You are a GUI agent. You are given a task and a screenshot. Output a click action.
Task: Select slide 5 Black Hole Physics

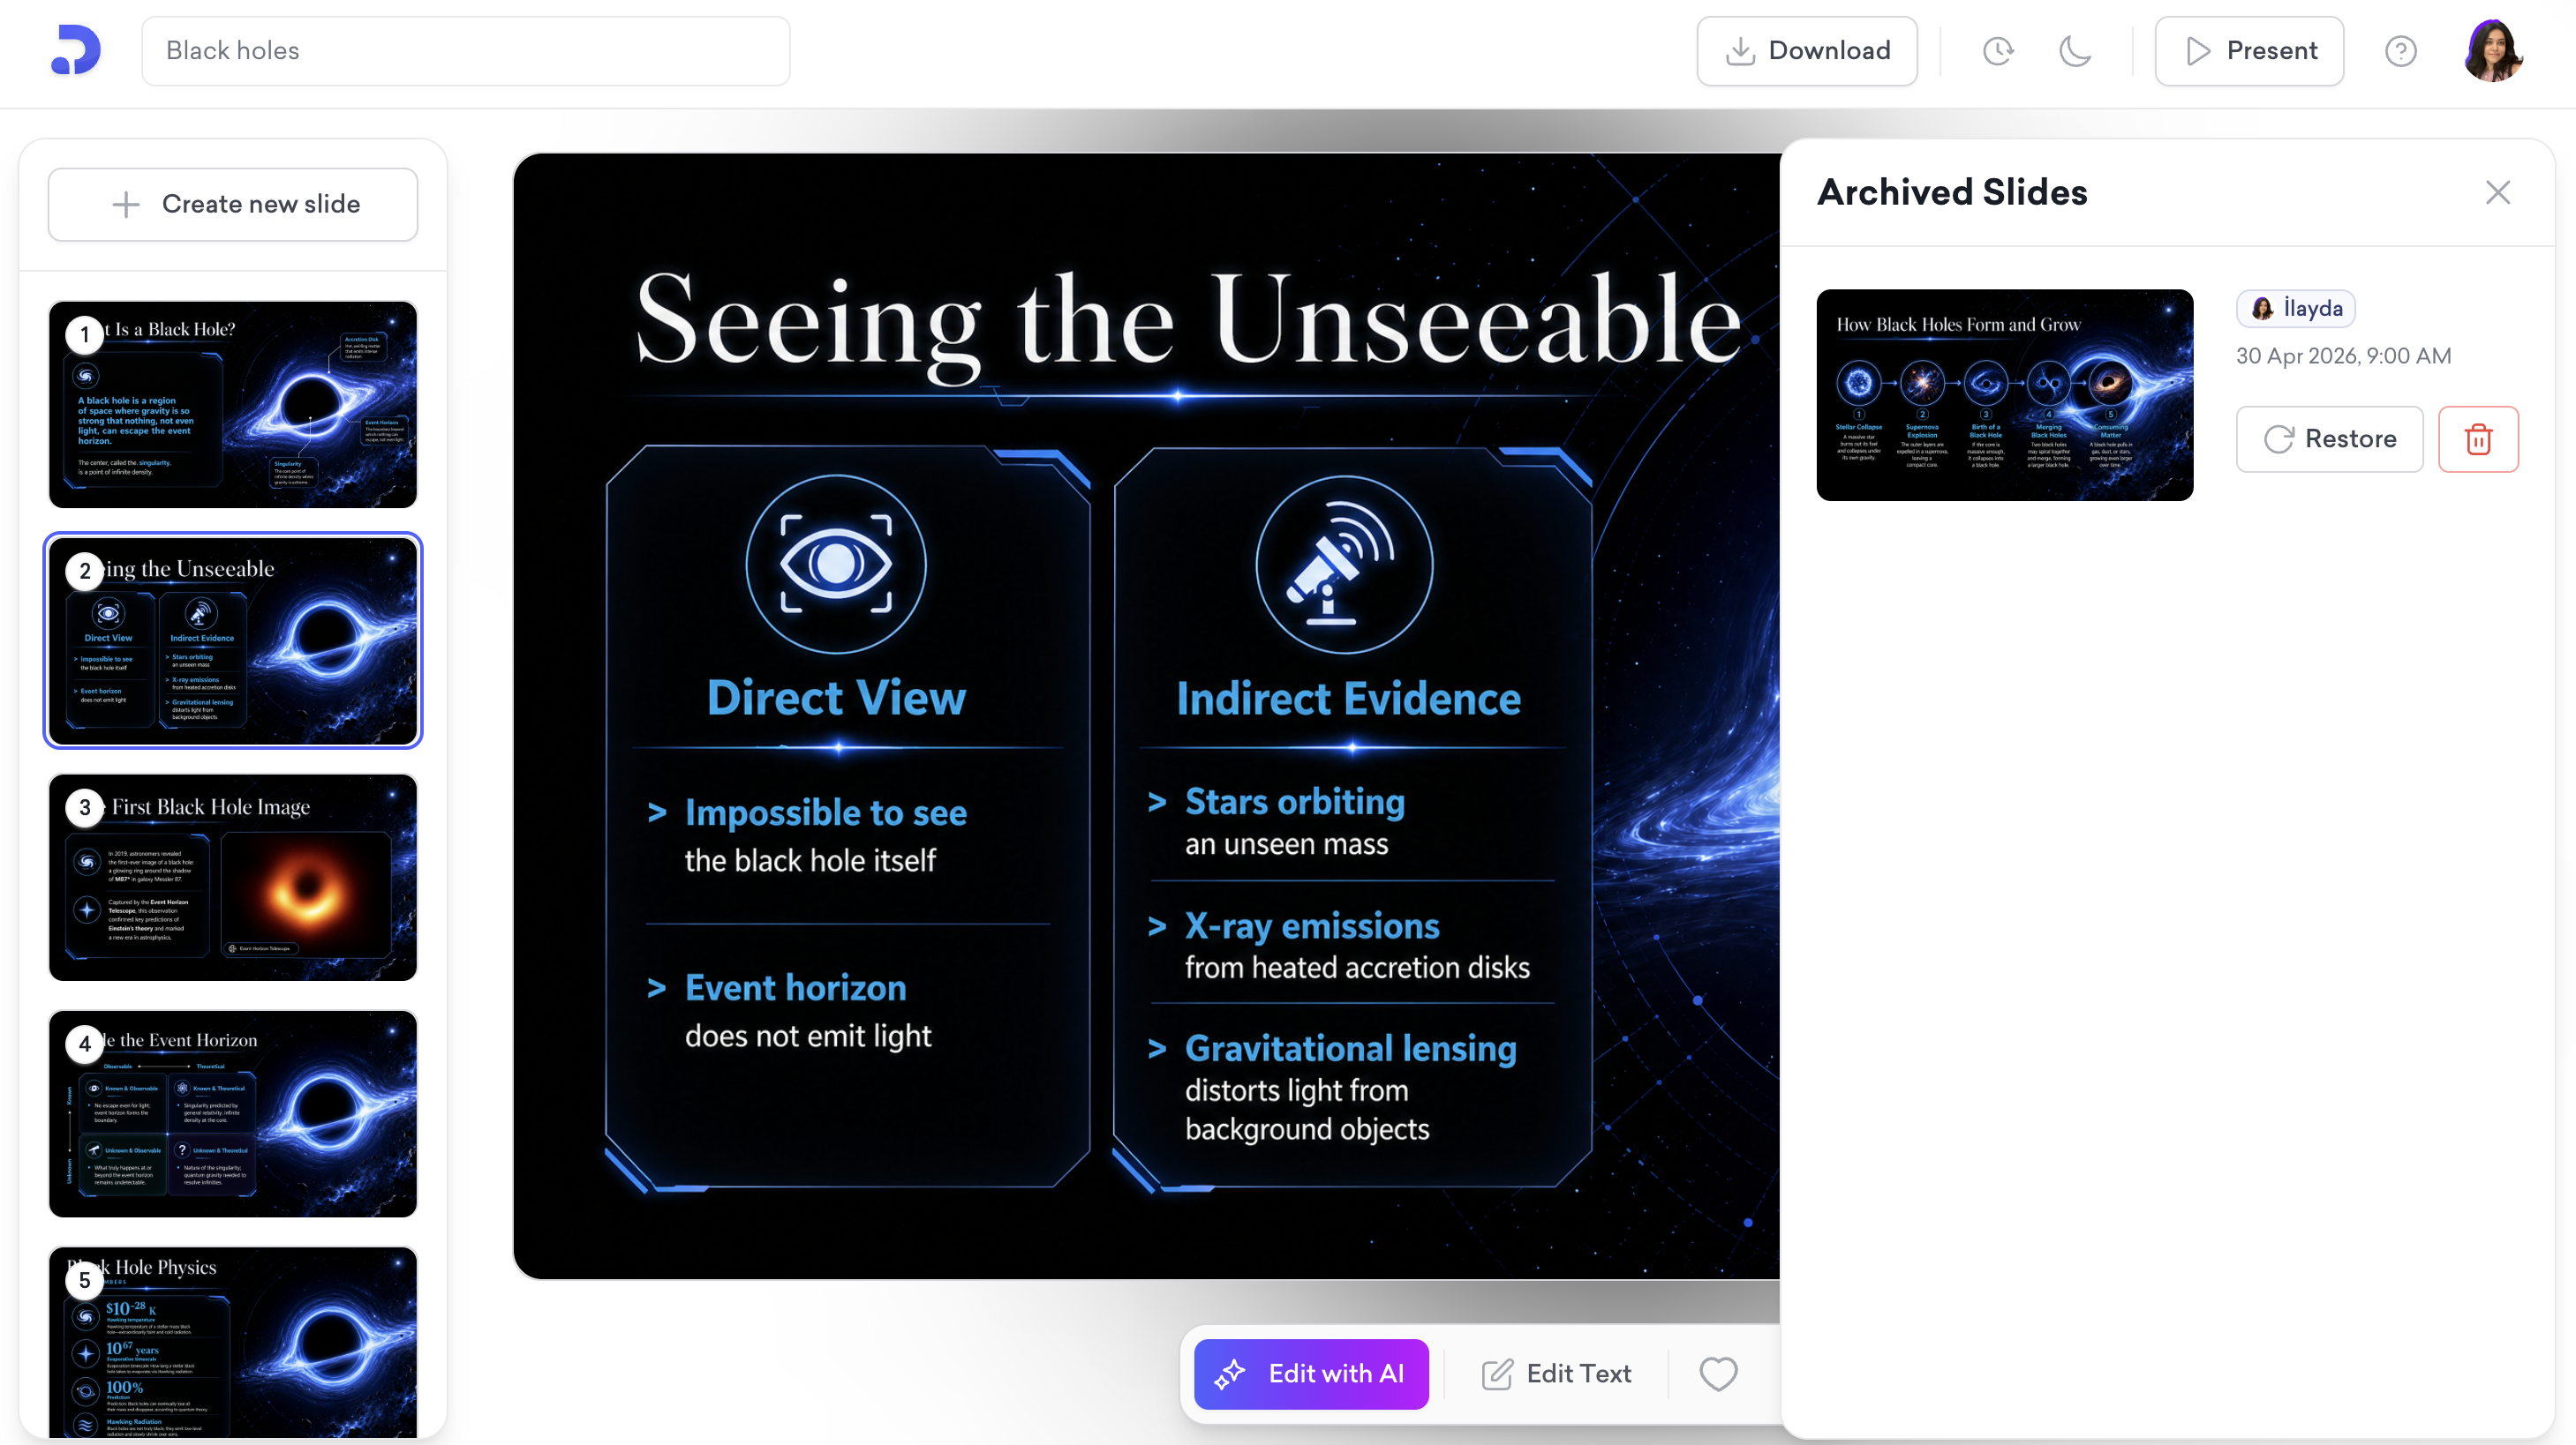(233, 1342)
